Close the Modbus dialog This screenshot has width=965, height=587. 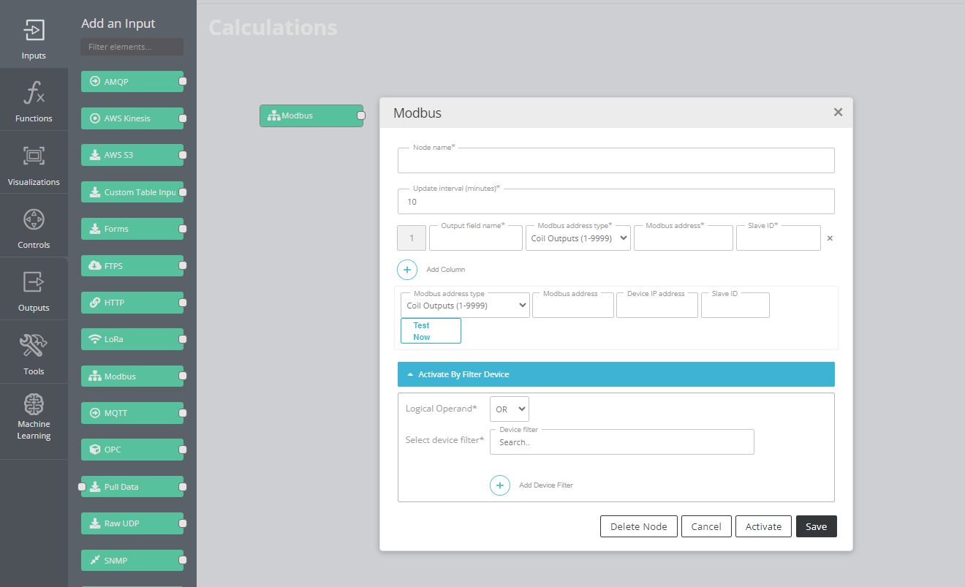click(x=838, y=112)
